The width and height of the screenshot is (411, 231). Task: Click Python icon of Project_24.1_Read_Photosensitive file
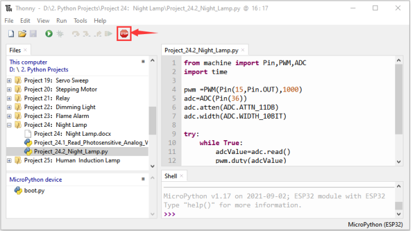[x=28, y=143]
